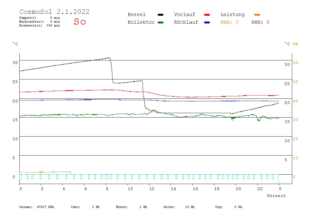Image resolution: width=317 pixels, height=224 pixels.
Task: Click the 'Uhrzeit' axis label
Action: tap(276, 196)
